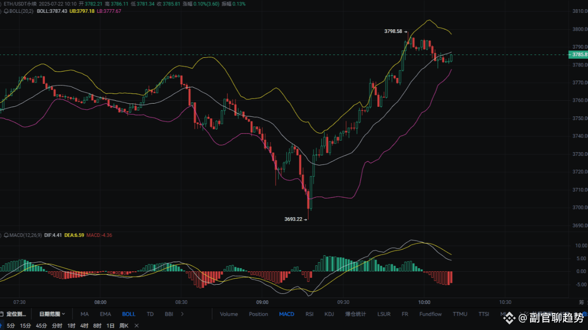
Task: Click the 09:00 label on the time axis
Action: click(x=262, y=302)
